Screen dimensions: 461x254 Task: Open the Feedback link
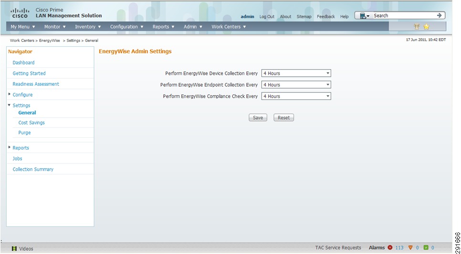pyautogui.click(x=326, y=17)
